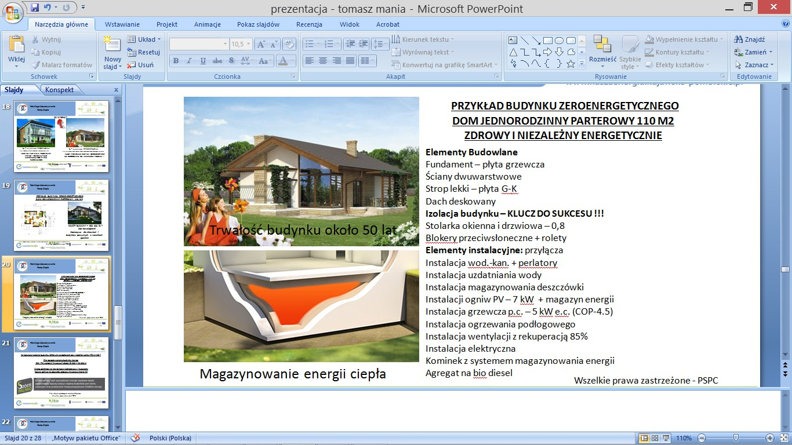792x445 pixels.
Task: Open Rozmieść arrange menu
Action: pos(603,51)
